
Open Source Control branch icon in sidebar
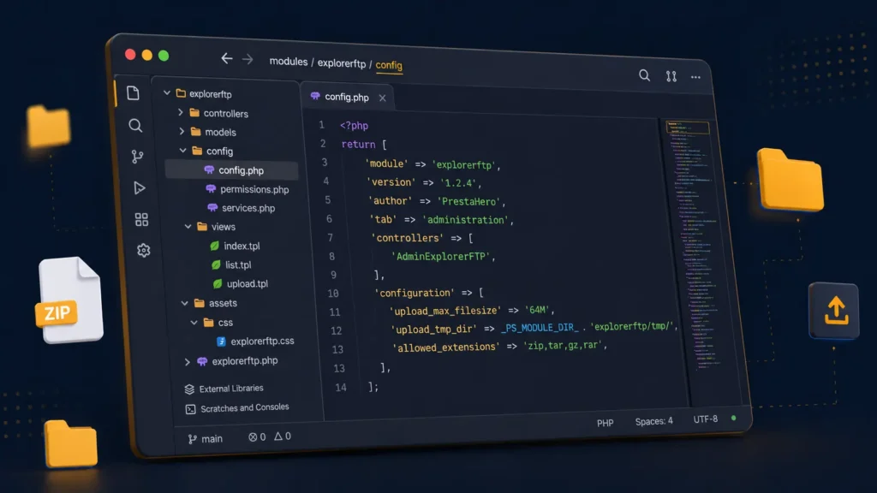pyautogui.click(x=137, y=157)
